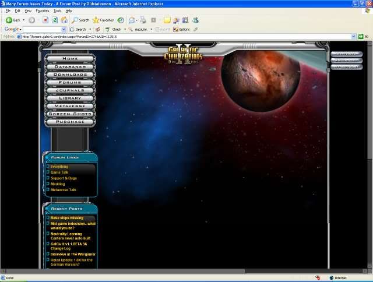Screen dimensions: 373x282
Task: Click the Google toolbar AutoLink button
Action: (x=138, y=30)
